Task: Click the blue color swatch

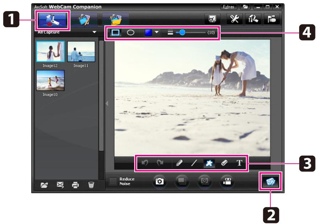Action: (x=148, y=33)
